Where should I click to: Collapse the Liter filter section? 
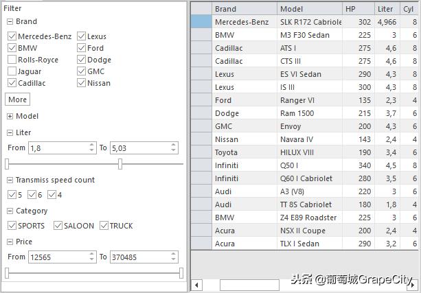10,133
